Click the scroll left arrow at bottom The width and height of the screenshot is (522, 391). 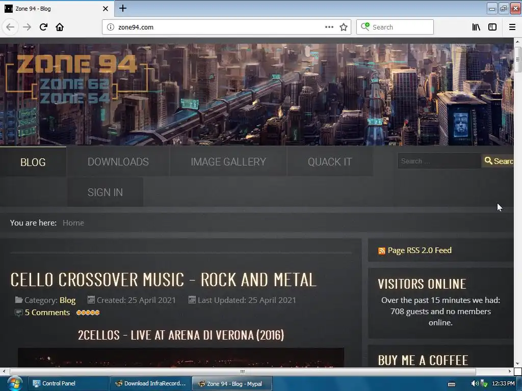click(4, 371)
